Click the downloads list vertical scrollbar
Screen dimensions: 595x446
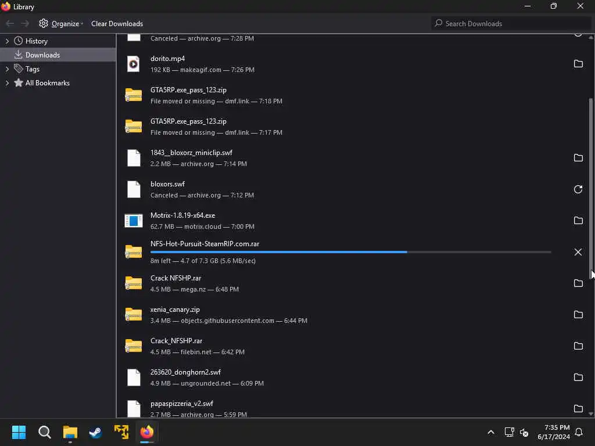tap(591, 189)
